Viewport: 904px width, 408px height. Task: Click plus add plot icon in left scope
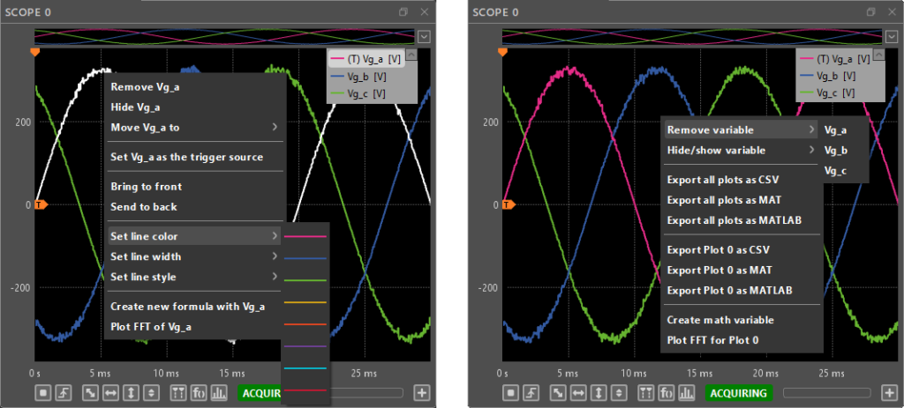[x=422, y=393]
